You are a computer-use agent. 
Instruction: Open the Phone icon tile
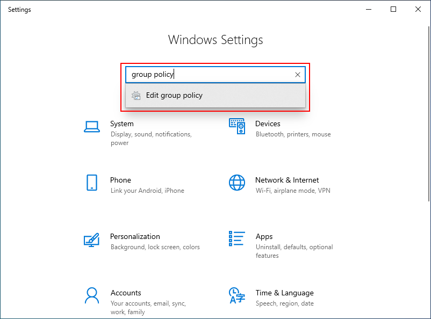[x=92, y=183]
